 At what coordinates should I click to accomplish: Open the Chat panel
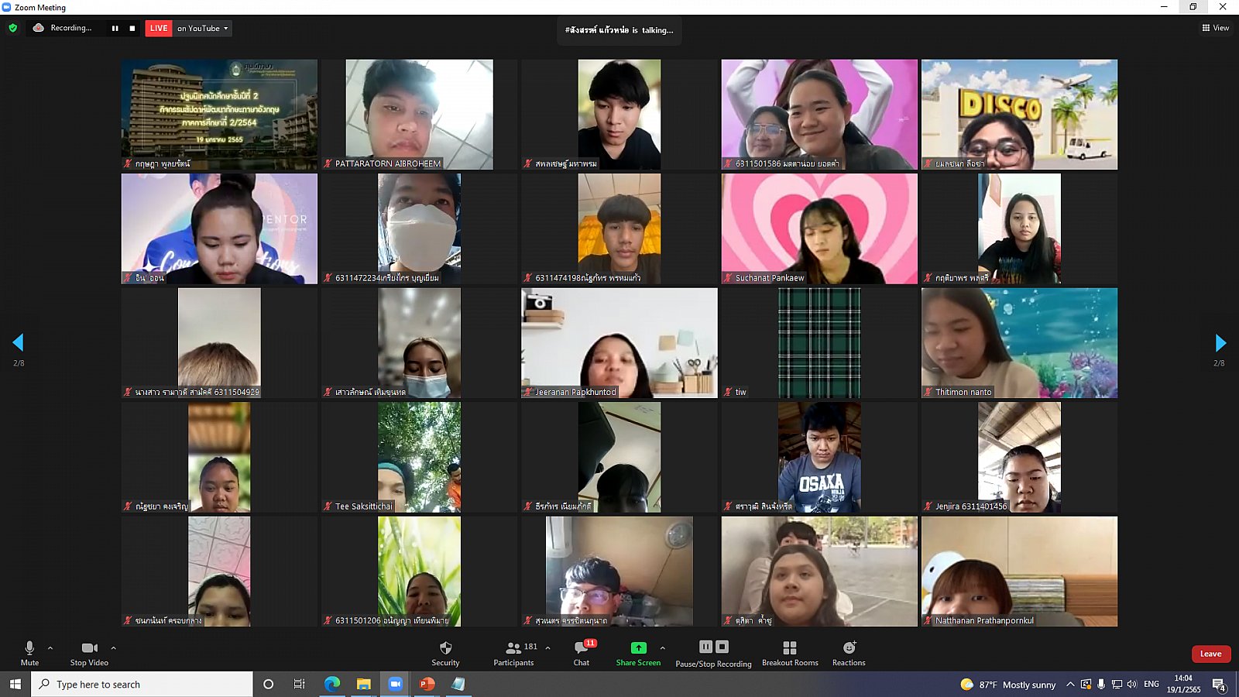click(582, 652)
